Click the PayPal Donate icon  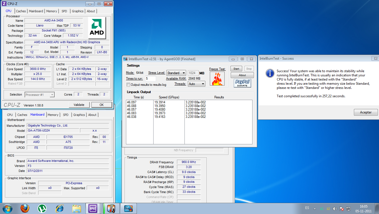[242, 83]
